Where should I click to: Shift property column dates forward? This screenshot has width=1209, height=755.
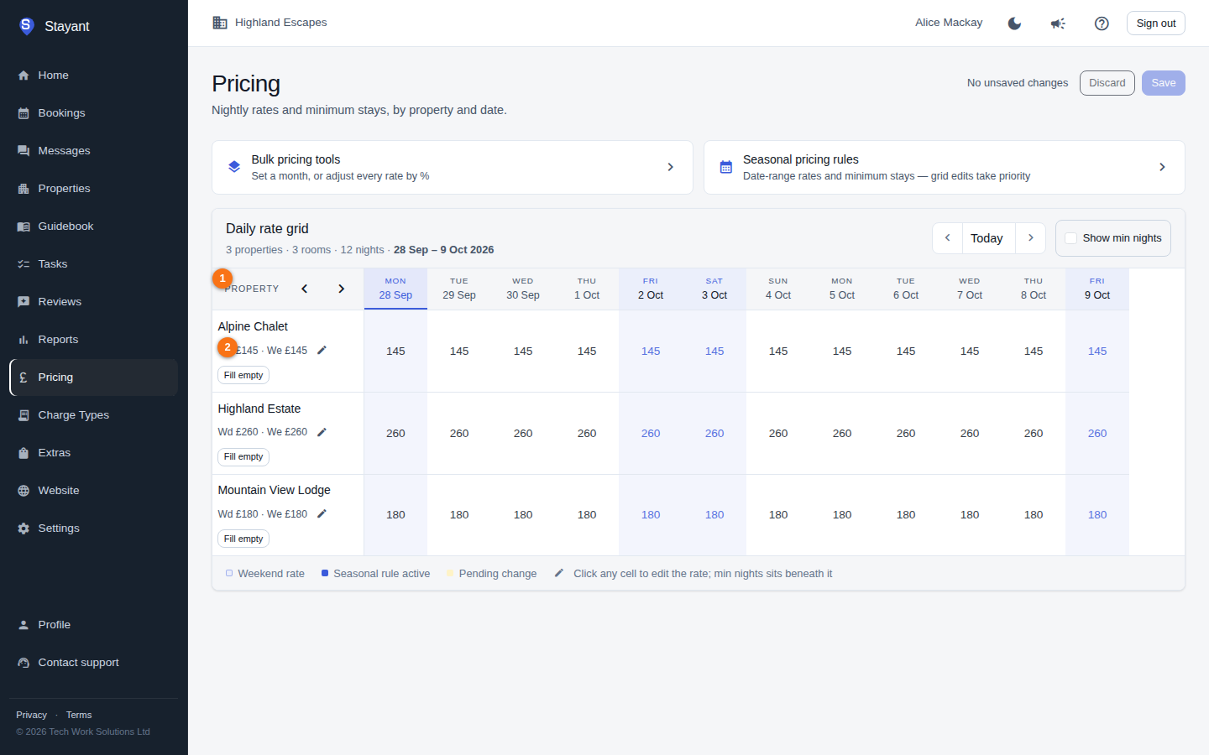pos(341,289)
